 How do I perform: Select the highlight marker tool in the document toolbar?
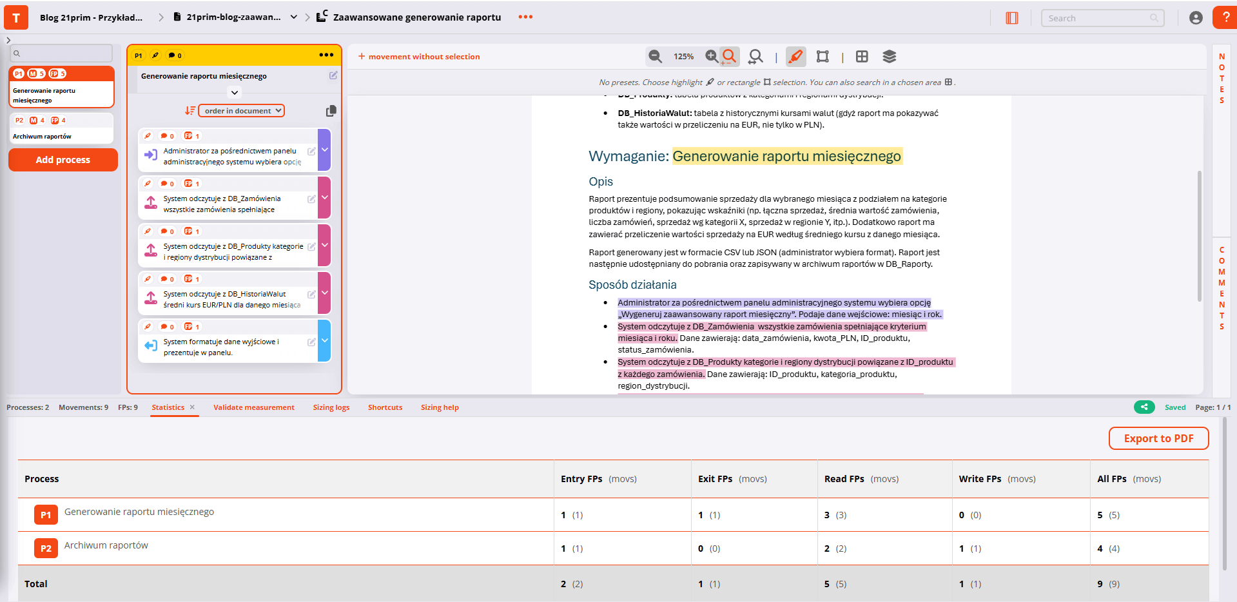point(796,57)
